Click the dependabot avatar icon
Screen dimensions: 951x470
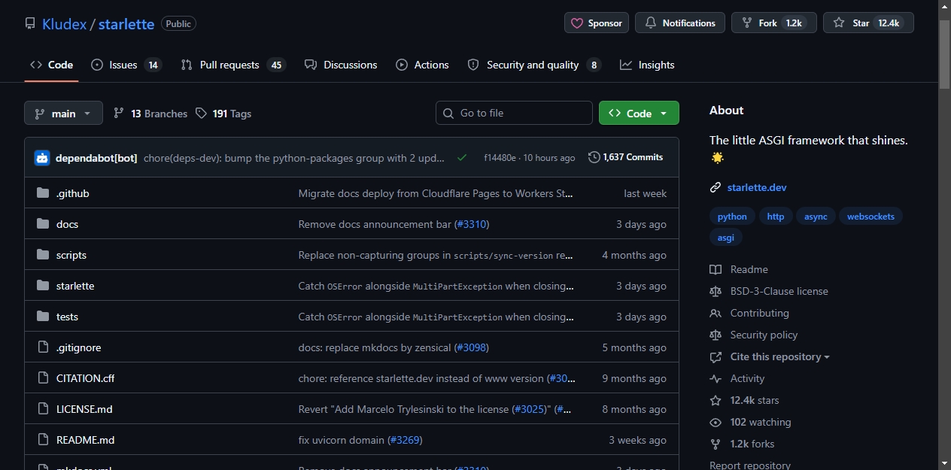click(42, 157)
